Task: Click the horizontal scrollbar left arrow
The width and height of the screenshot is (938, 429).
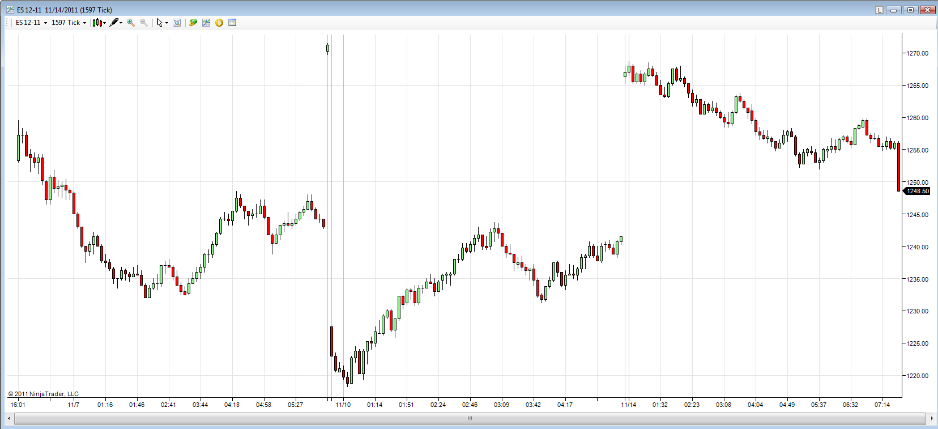Action: coord(9,418)
